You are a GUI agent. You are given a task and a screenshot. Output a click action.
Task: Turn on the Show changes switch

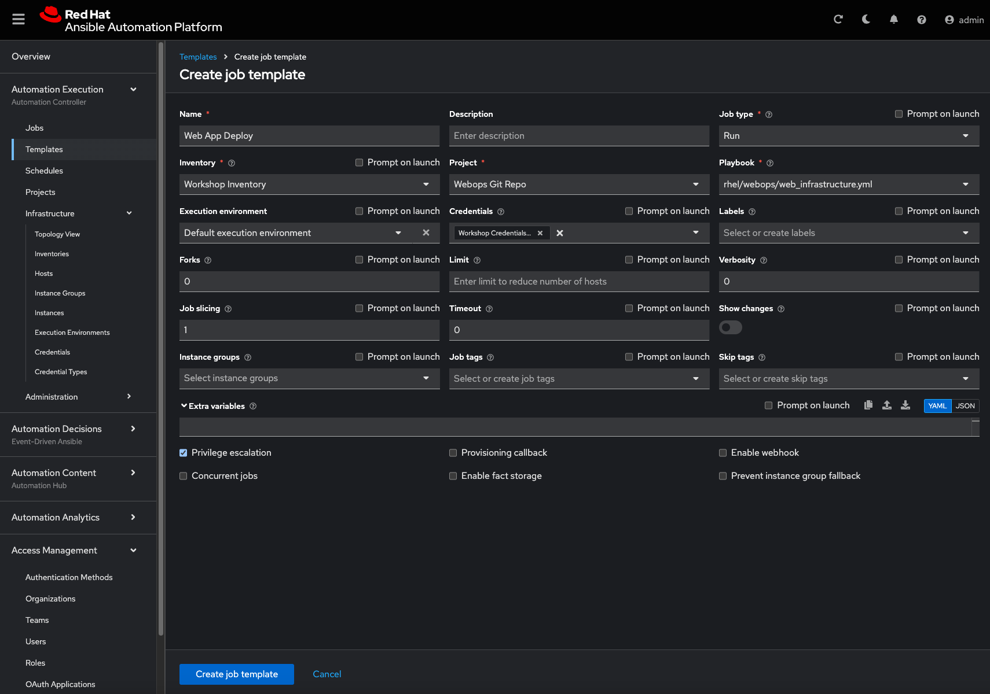730,328
